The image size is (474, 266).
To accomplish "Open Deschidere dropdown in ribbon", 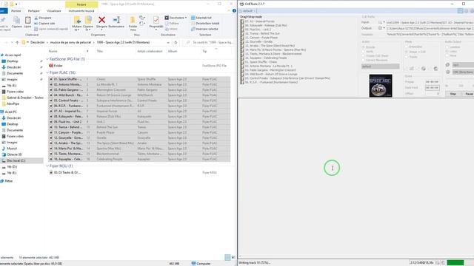I will (176, 18).
